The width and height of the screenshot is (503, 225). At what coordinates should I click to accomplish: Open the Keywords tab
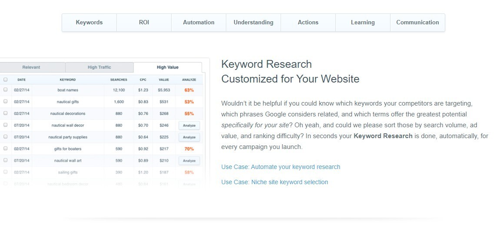(x=89, y=23)
